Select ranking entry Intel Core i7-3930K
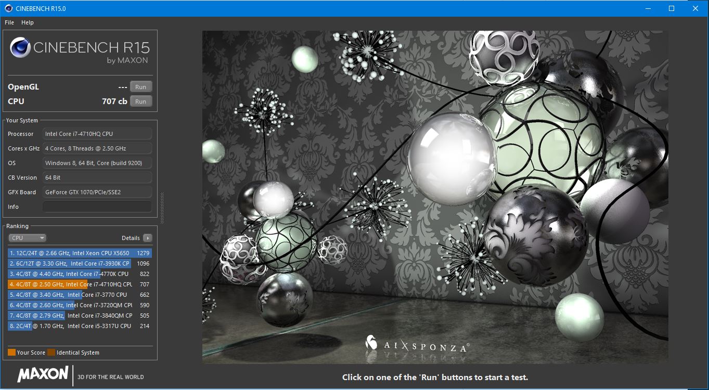 pos(80,263)
